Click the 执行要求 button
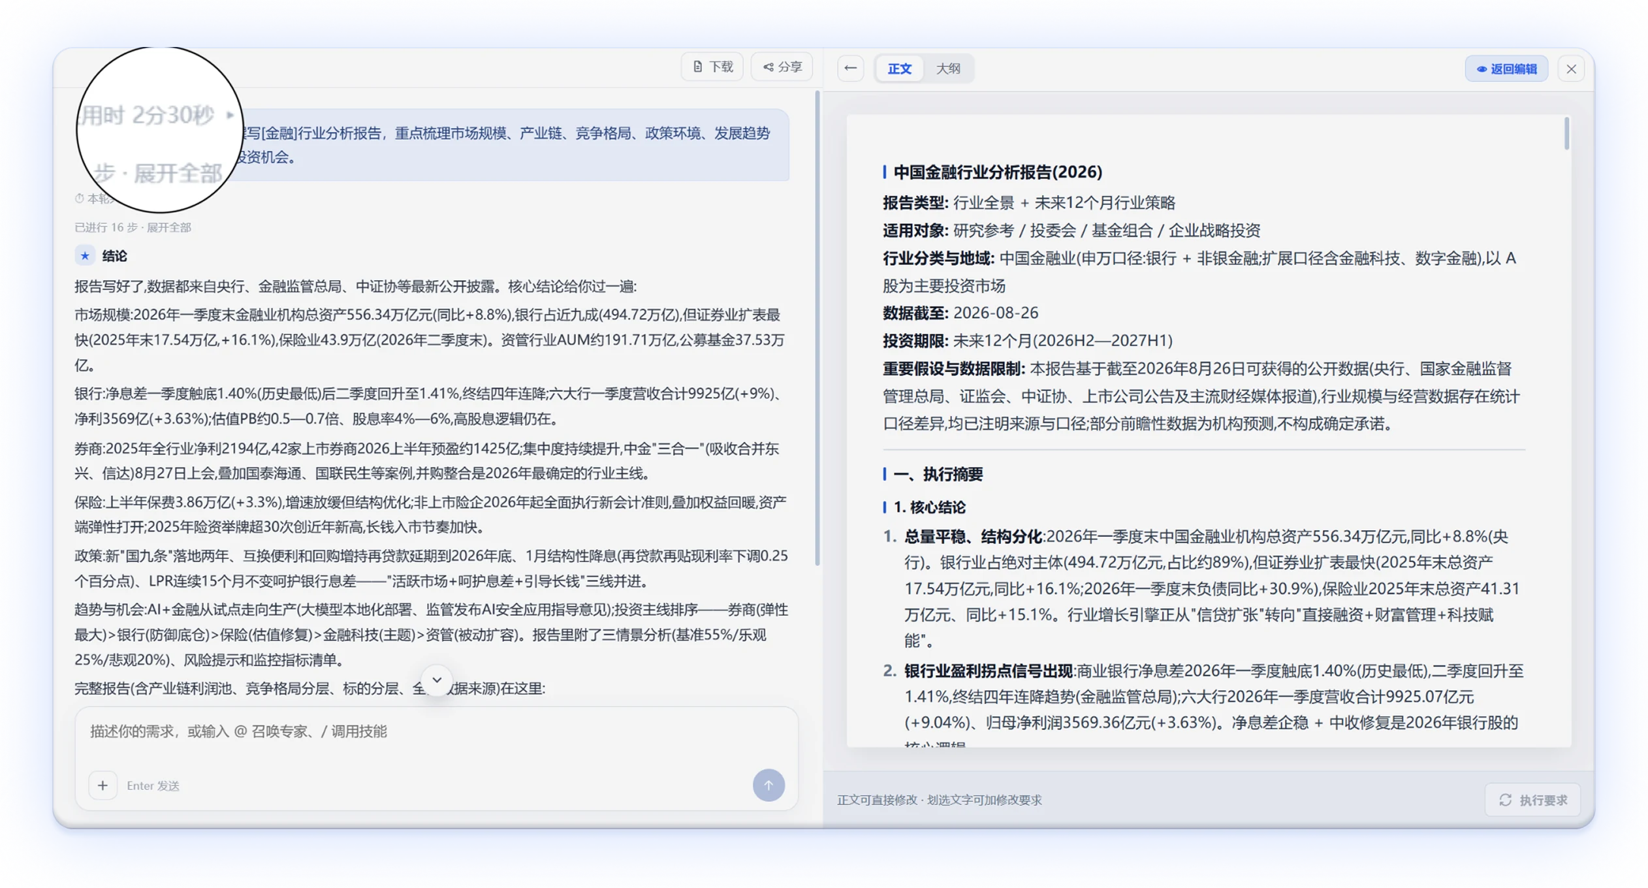The image size is (1648, 888). pos(1533,801)
